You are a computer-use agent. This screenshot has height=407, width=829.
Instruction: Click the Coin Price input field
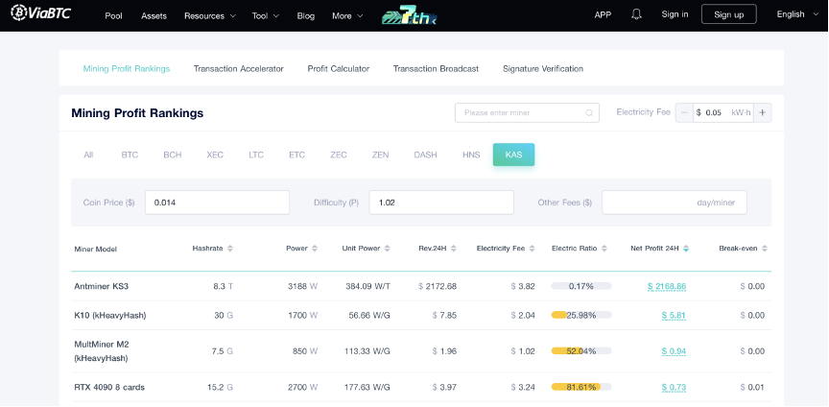pos(217,203)
